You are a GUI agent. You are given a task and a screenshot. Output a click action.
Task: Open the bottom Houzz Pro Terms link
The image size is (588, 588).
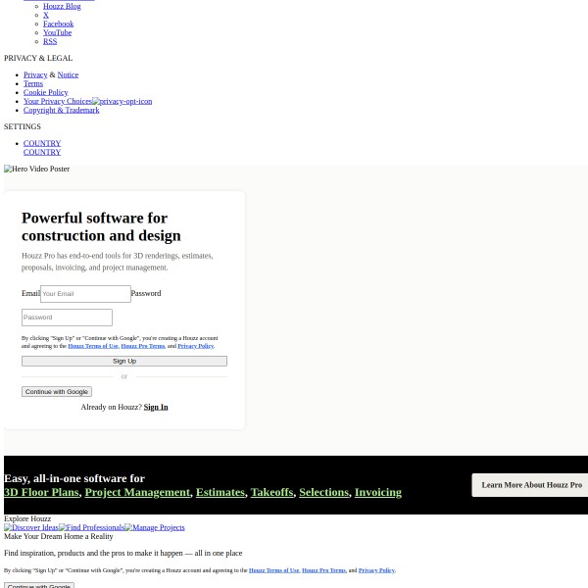pyautogui.click(x=324, y=570)
